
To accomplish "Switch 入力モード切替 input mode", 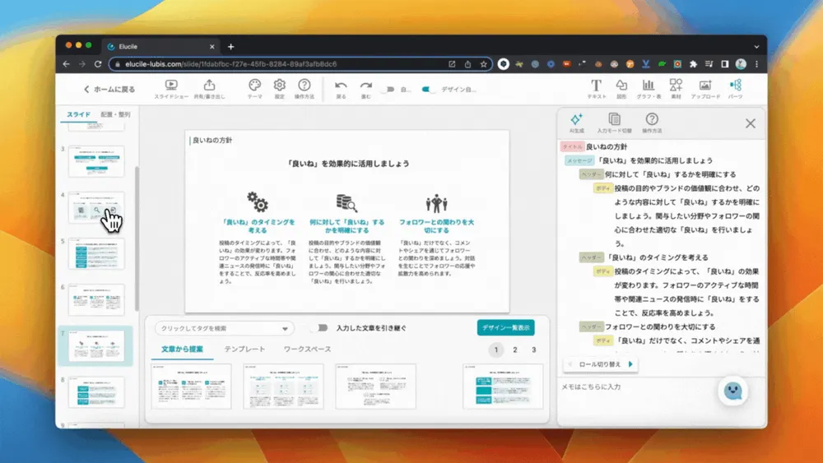I will [614, 123].
